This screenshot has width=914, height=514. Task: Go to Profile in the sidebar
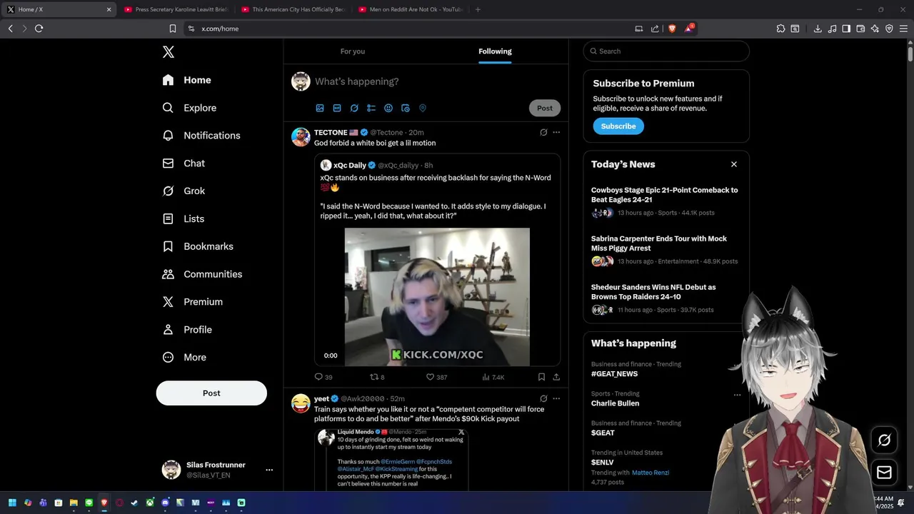tap(187, 330)
